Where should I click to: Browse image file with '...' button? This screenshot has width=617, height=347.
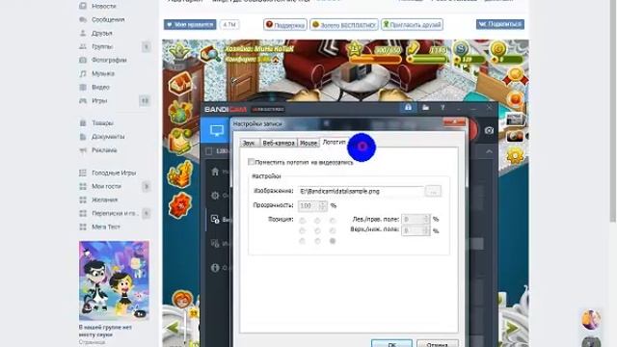point(433,191)
